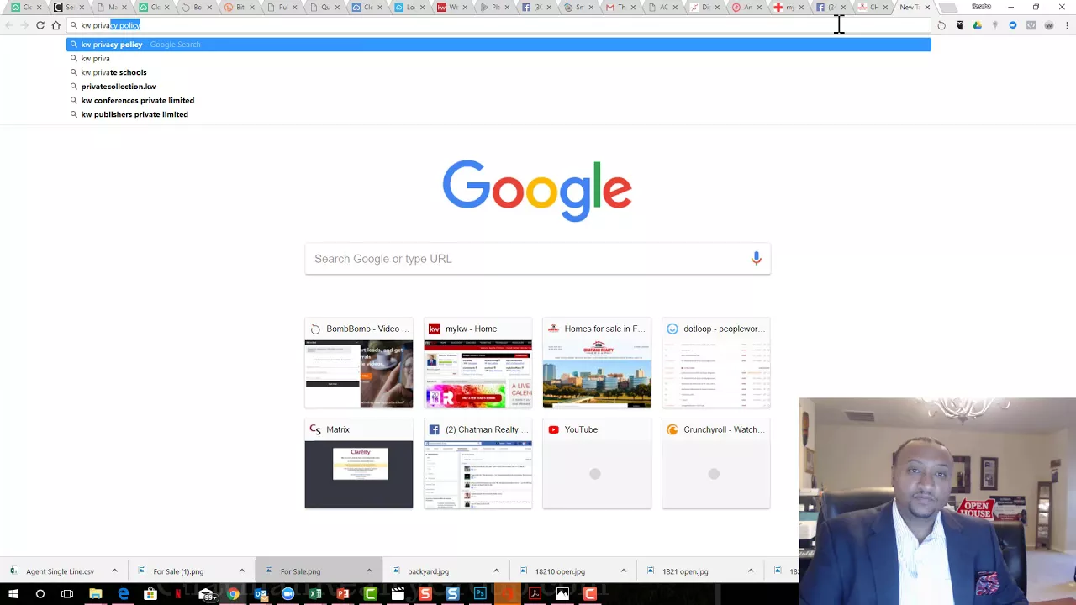The height and width of the screenshot is (605, 1076).
Task: Pick 'kw publishers private limited' suggestion
Action: [498, 114]
